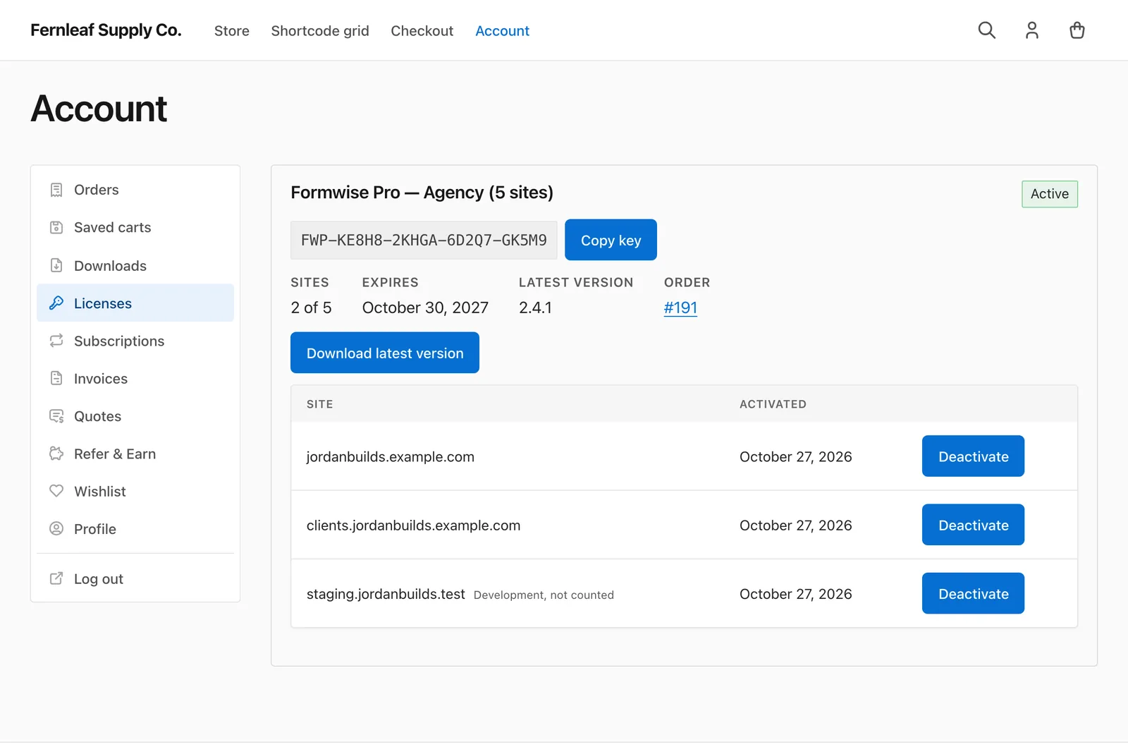Click the 'Development, not counted' note
Image resolution: width=1128 pixels, height=754 pixels.
(x=544, y=595)
